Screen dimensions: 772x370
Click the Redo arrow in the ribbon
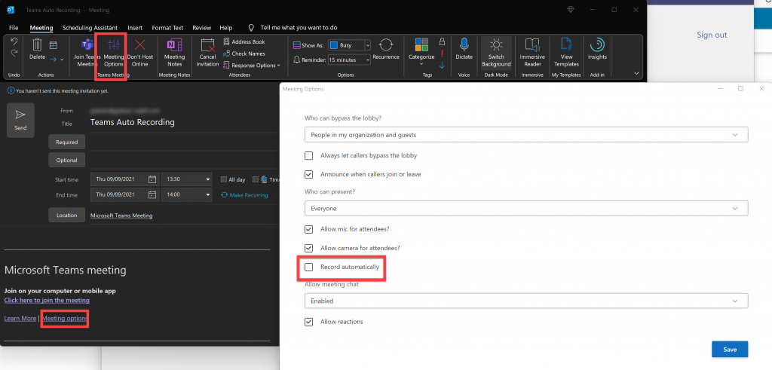[14, 54]
